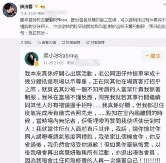
Task: Open 陳法蓉 profile avatar
Action: point(10,10)
